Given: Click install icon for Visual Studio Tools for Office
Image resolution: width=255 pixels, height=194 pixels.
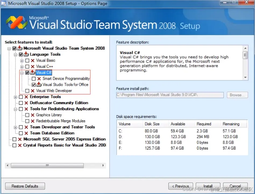Looking at the screenshot, I should [39, 84].
